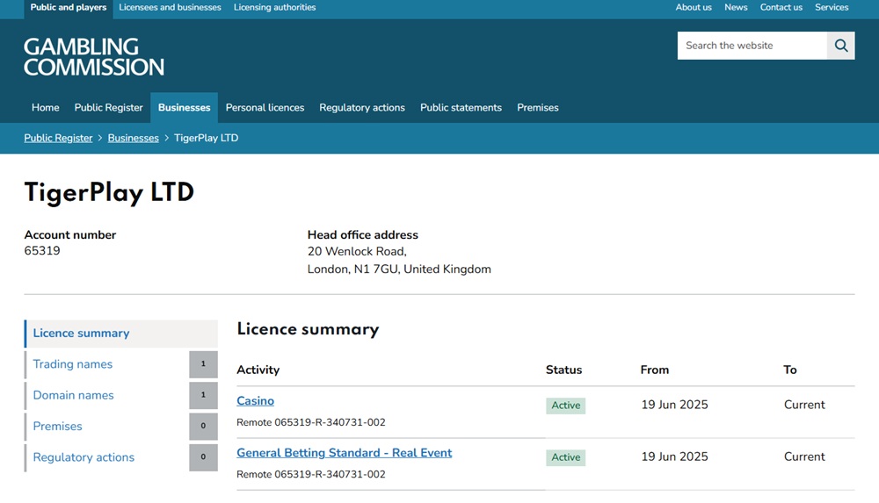879x503 pixels.
Task: Click the account number 65319
Action: click(42, 251)
